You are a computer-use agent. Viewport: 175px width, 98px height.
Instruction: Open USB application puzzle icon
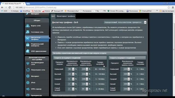coord(28,51)
